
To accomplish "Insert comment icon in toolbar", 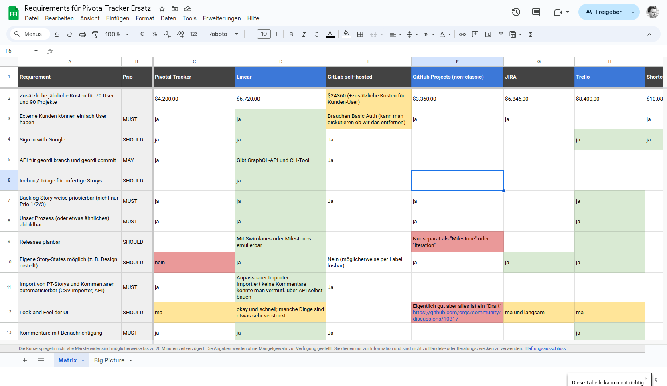I will tap(475, 34).
